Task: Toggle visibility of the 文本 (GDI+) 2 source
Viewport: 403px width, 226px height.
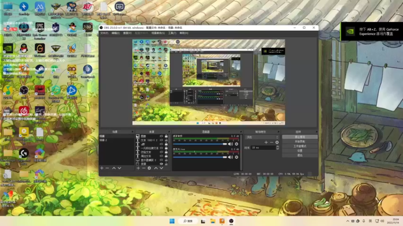Action: [161, 140]
